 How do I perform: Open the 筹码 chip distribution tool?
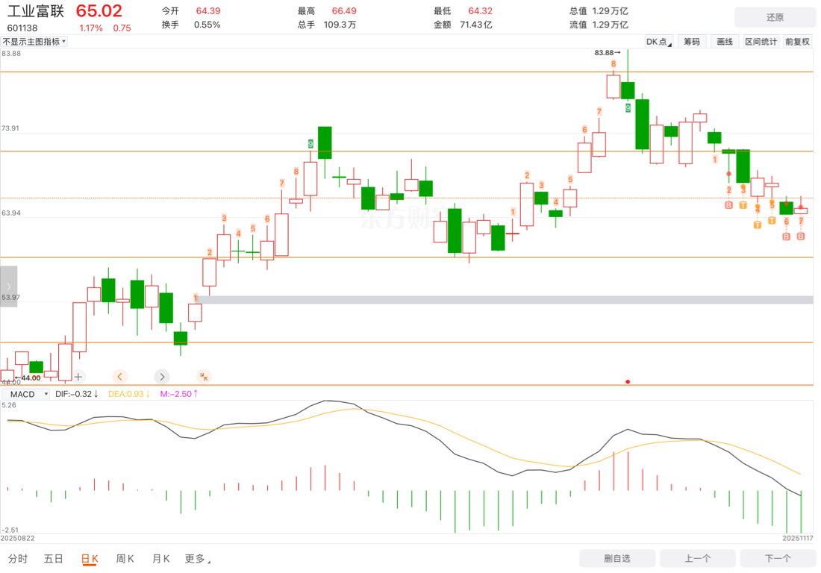point(692,42)
